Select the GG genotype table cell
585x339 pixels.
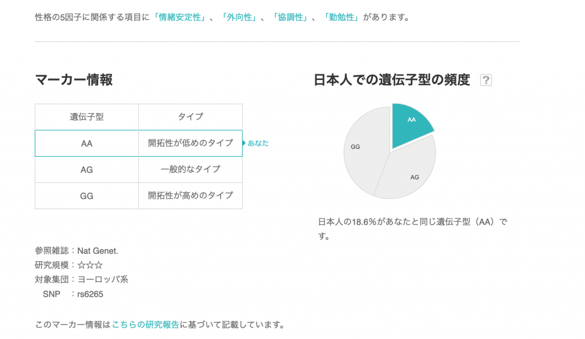coord(87,196)
